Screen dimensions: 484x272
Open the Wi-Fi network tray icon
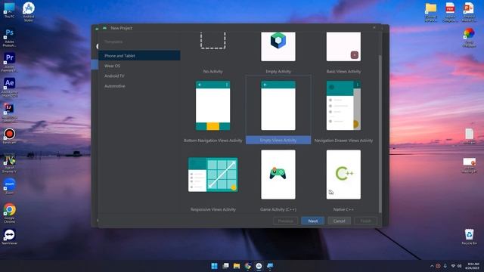click(x=453, y=266)
